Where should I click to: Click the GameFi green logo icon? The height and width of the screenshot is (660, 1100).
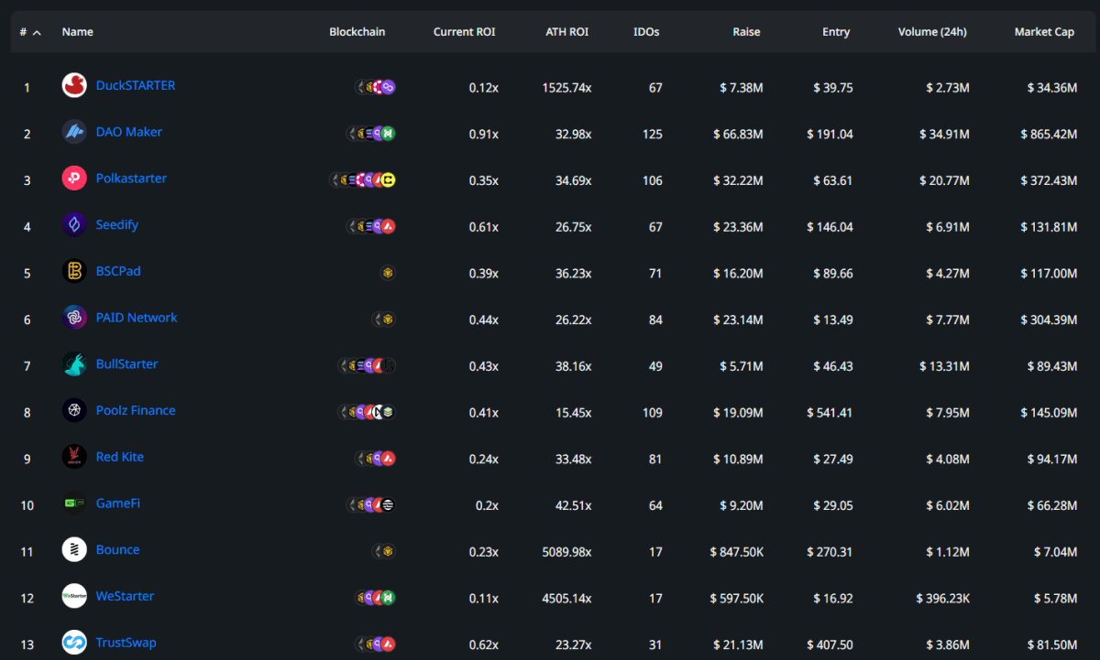pos(74,503)
